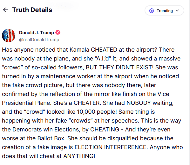Click the flame icon next to Trending
This screenshot has width=190, height=165.
[152, 10]
